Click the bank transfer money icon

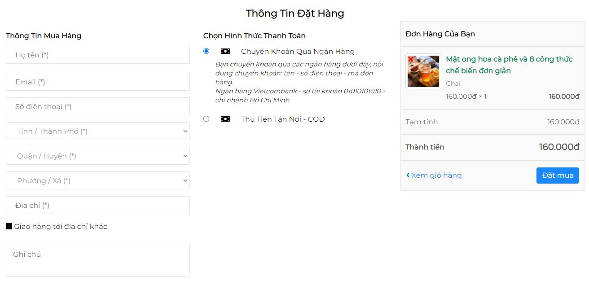pos(225,51)
